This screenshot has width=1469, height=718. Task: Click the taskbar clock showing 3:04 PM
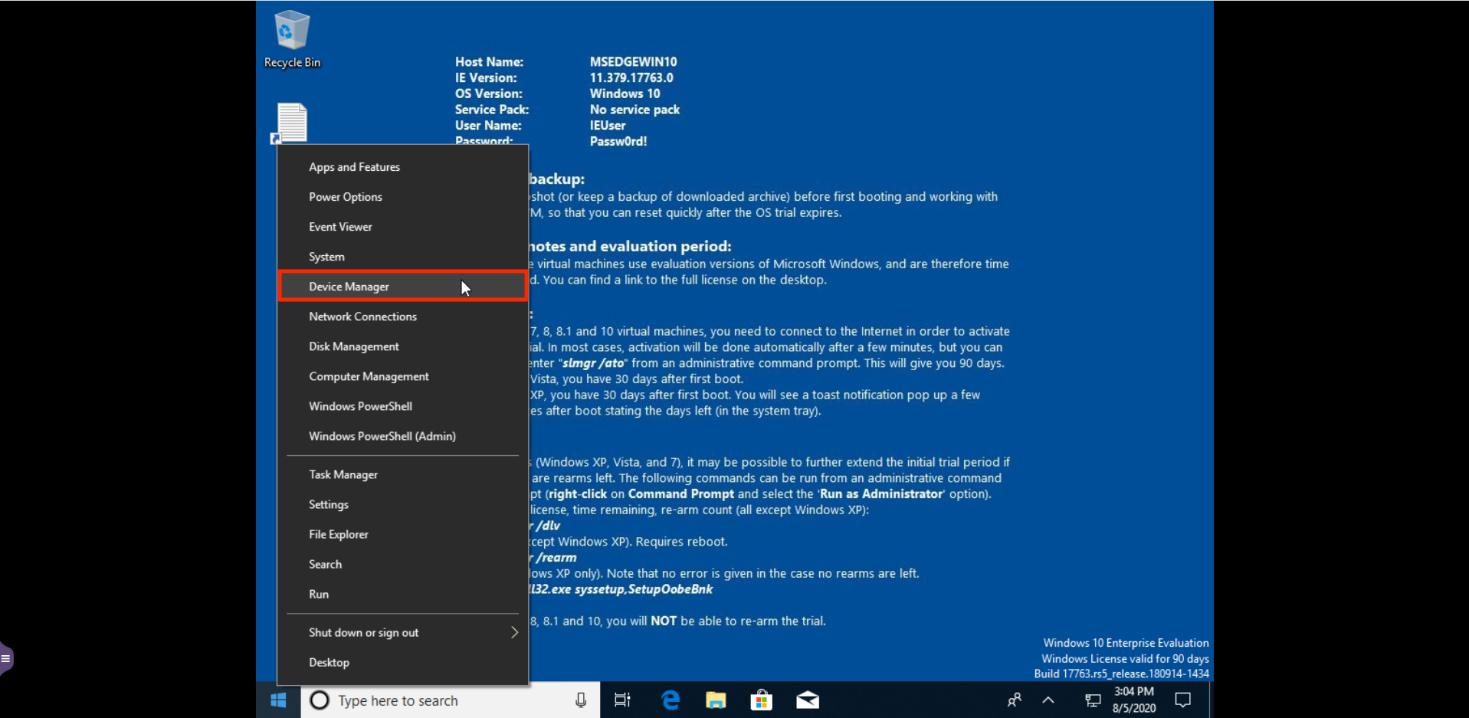tap(1134, 700)
